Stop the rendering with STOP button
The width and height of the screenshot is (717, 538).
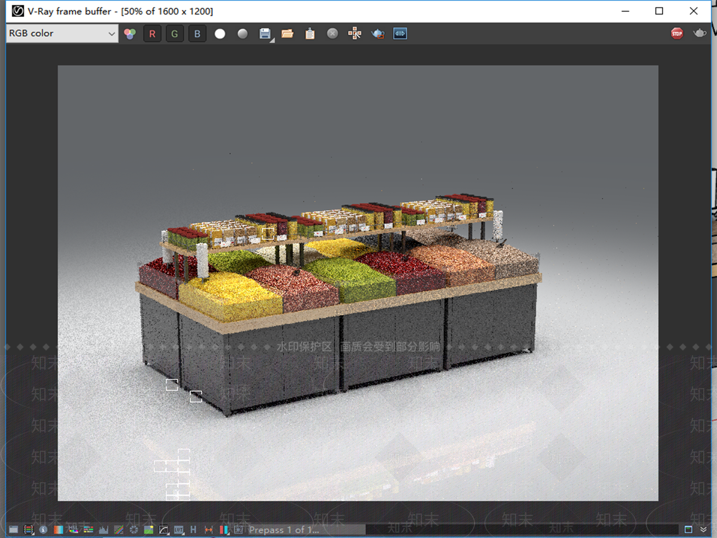click(x=677, y=34)
